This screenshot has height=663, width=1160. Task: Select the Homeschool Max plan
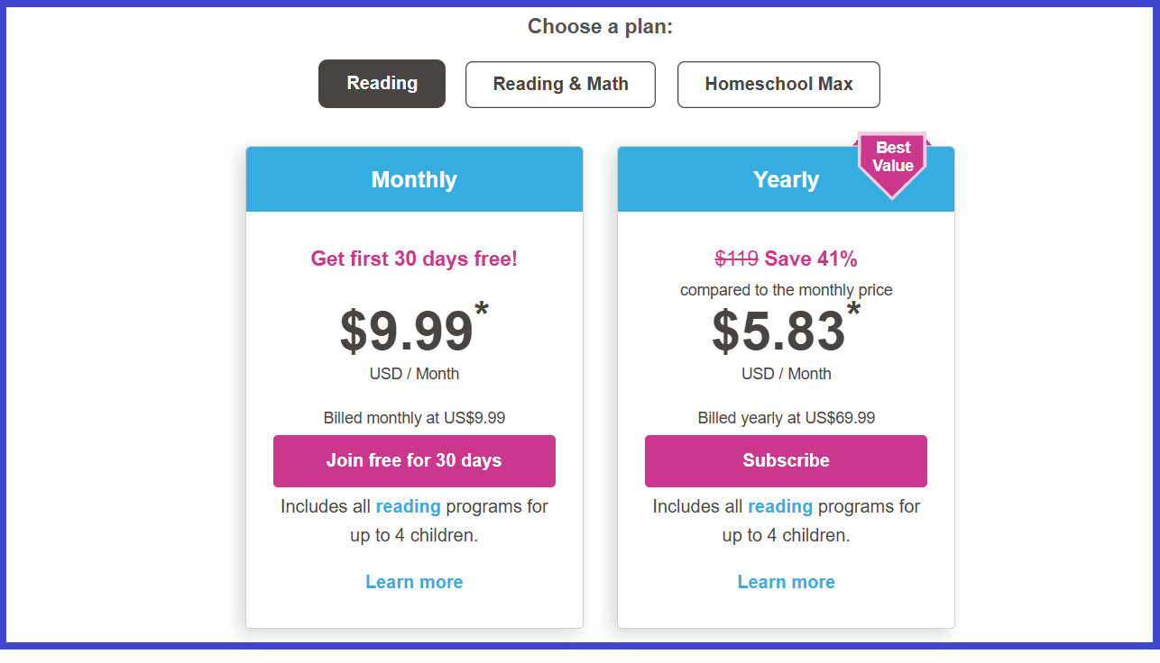click(778, 84)
